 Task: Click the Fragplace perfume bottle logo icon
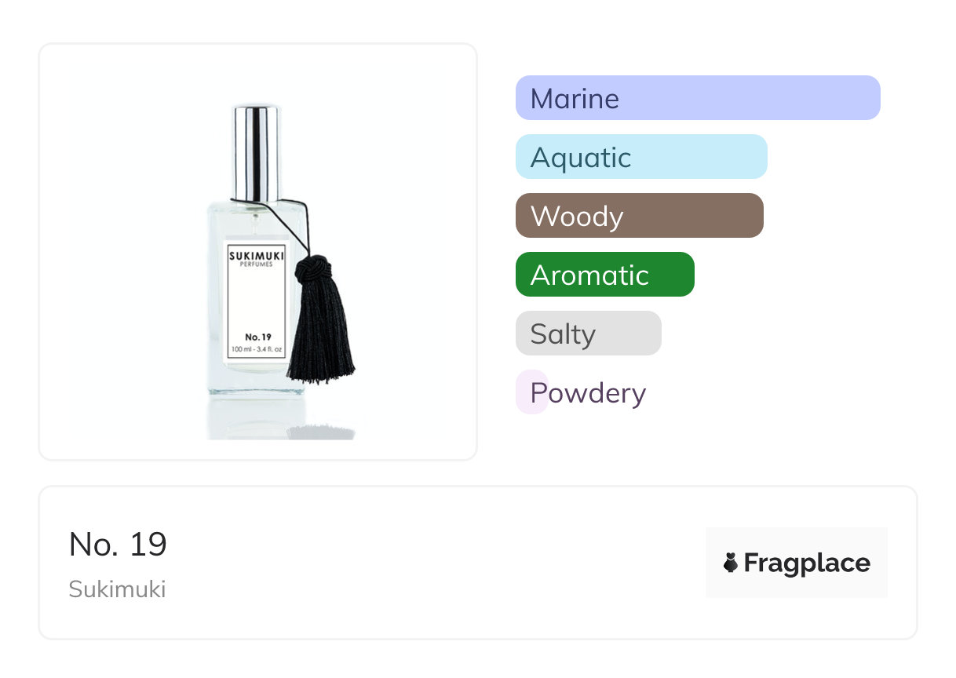click(731, 563)
